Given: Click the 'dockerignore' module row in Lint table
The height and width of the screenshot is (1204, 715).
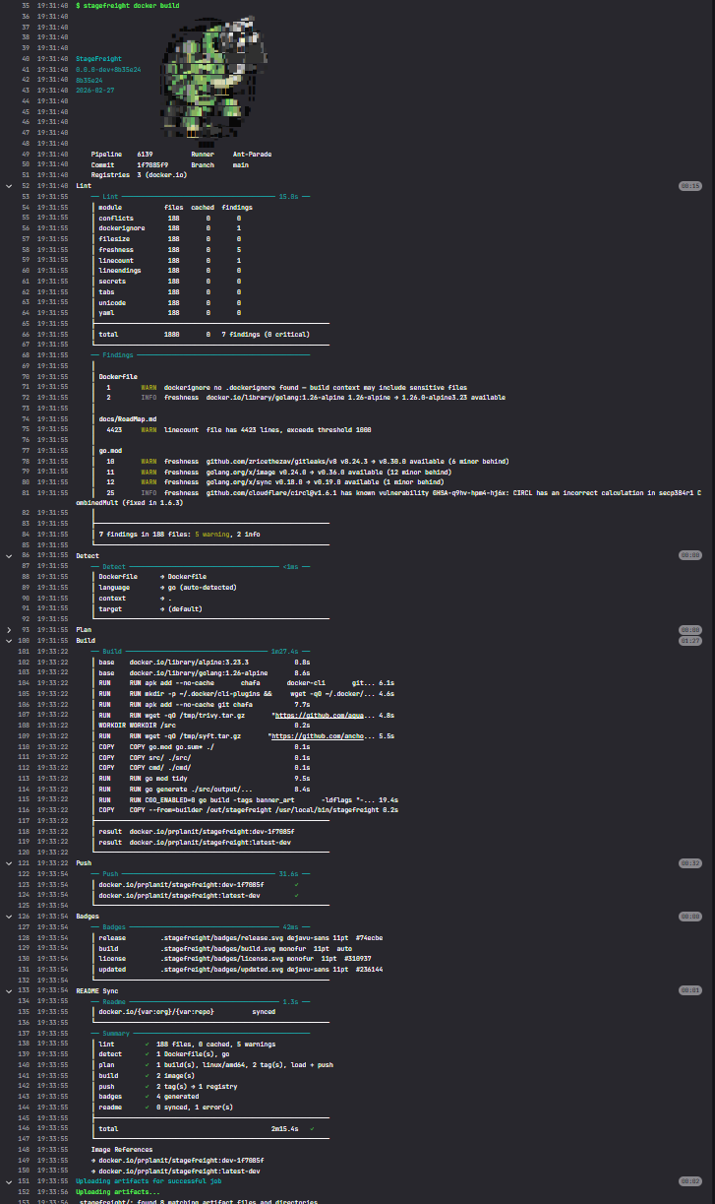Looking at the screenshot, I should (169, 227).
